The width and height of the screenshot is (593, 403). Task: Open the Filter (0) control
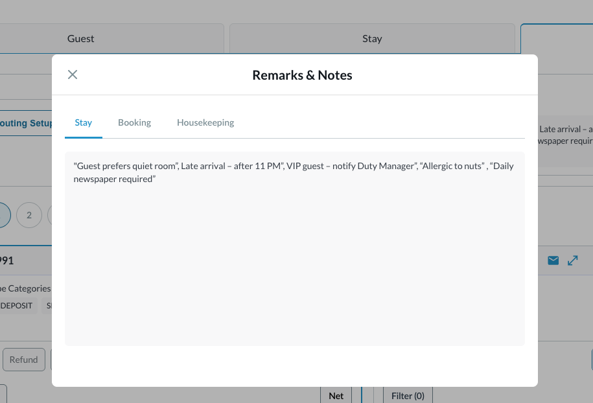408,395
